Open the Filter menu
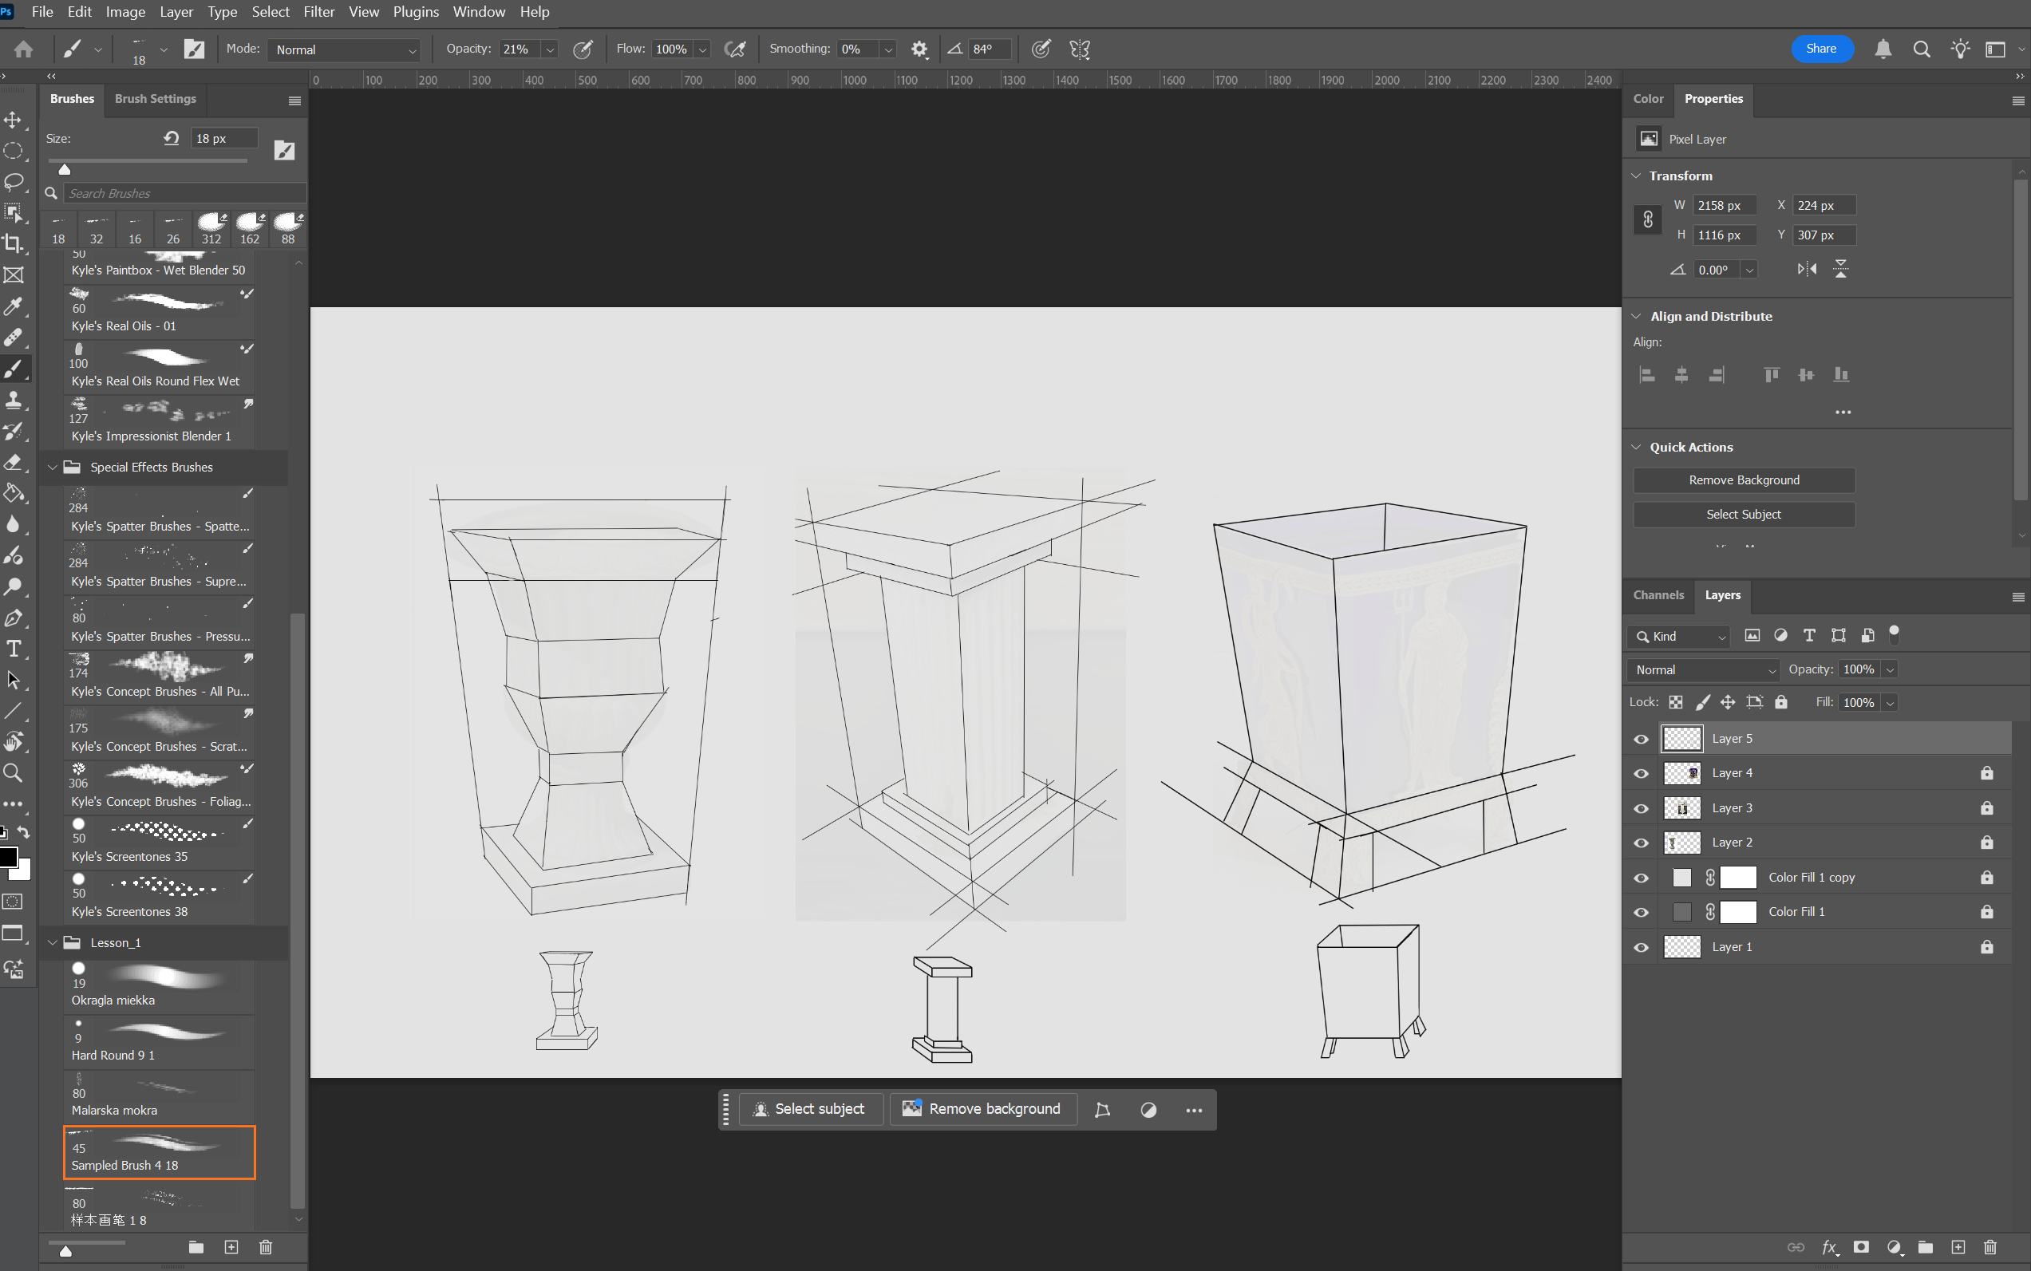The height and width of the screenshot is (1271, 2031). pos(318,12)
